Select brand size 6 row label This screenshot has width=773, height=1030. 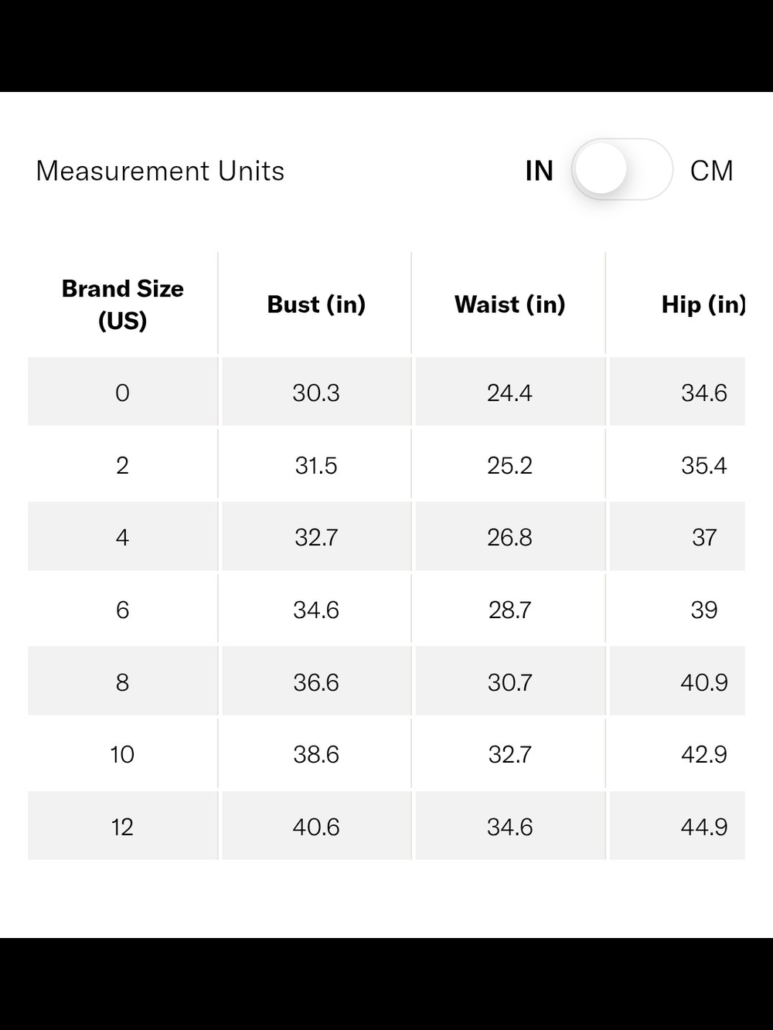pos(122,610)
